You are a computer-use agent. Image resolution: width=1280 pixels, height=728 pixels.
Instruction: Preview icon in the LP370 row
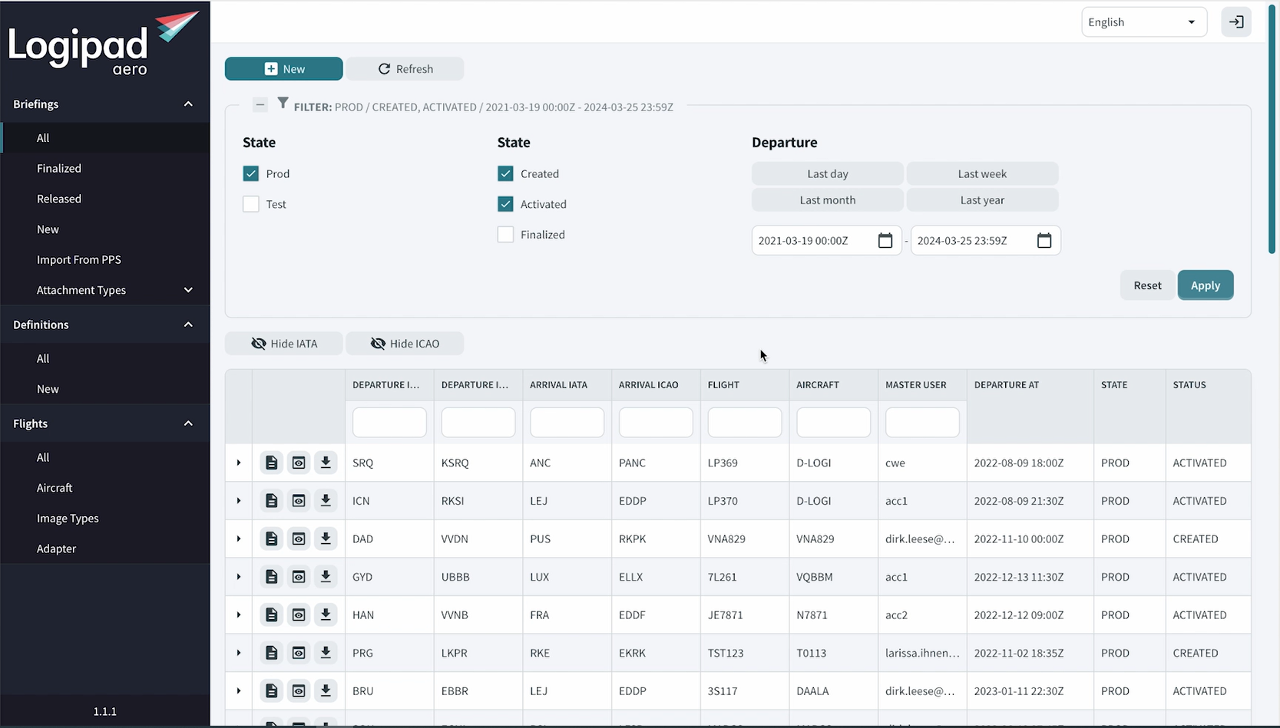point(299,501)
